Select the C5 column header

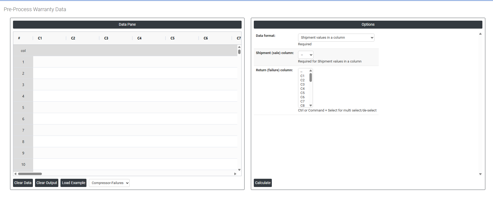(x=173, y=38)
